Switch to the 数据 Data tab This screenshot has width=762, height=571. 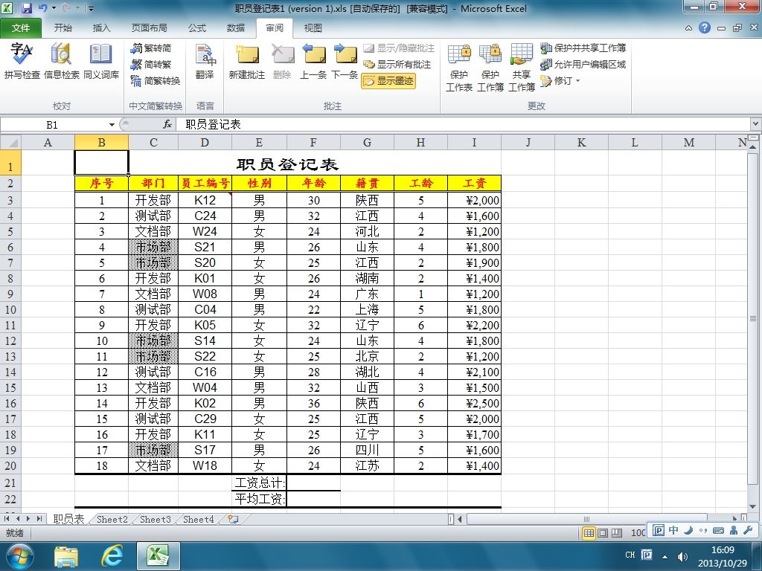pos(236,28)
